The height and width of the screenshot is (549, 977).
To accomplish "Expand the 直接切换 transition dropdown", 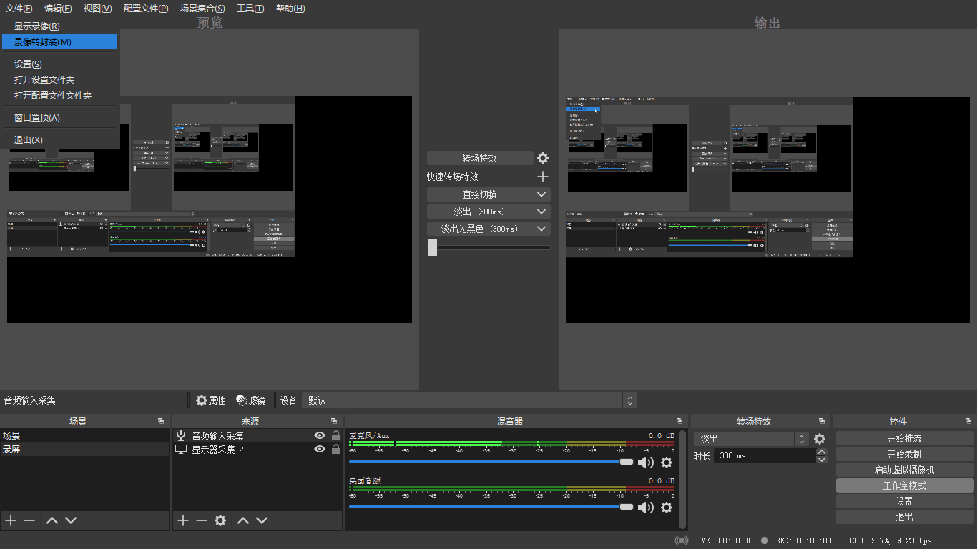I will [541, 194].
